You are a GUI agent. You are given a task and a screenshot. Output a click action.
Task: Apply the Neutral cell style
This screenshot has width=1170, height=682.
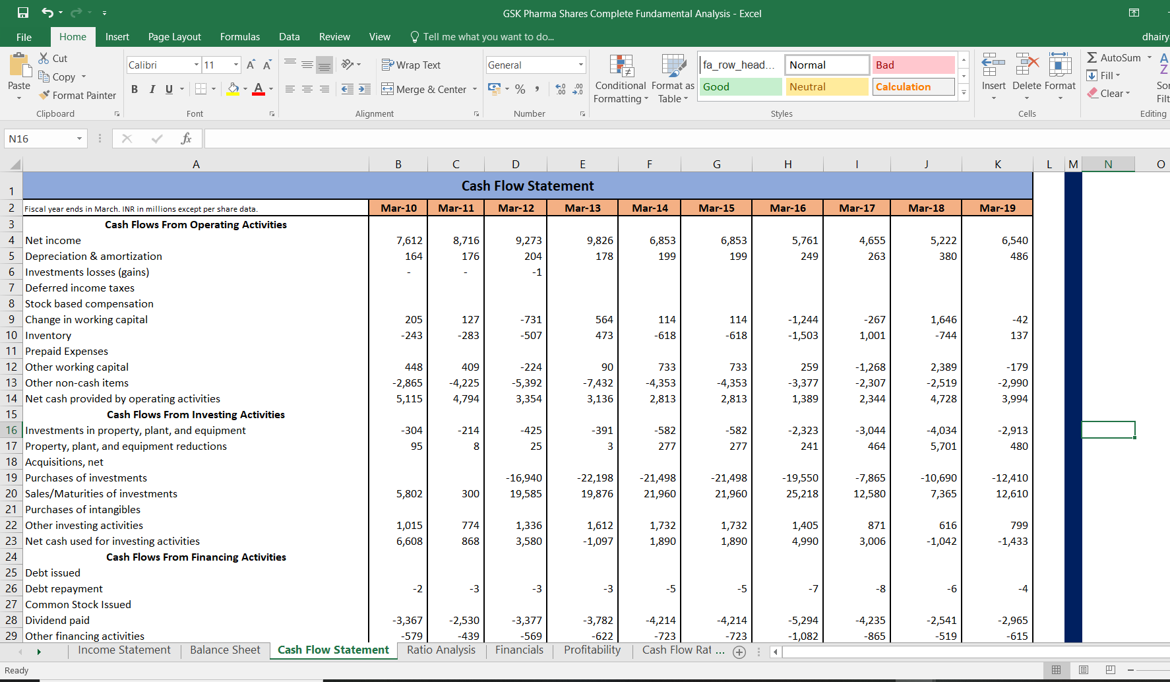827,86
